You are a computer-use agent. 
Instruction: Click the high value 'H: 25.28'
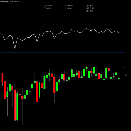(x=69, y=6)
